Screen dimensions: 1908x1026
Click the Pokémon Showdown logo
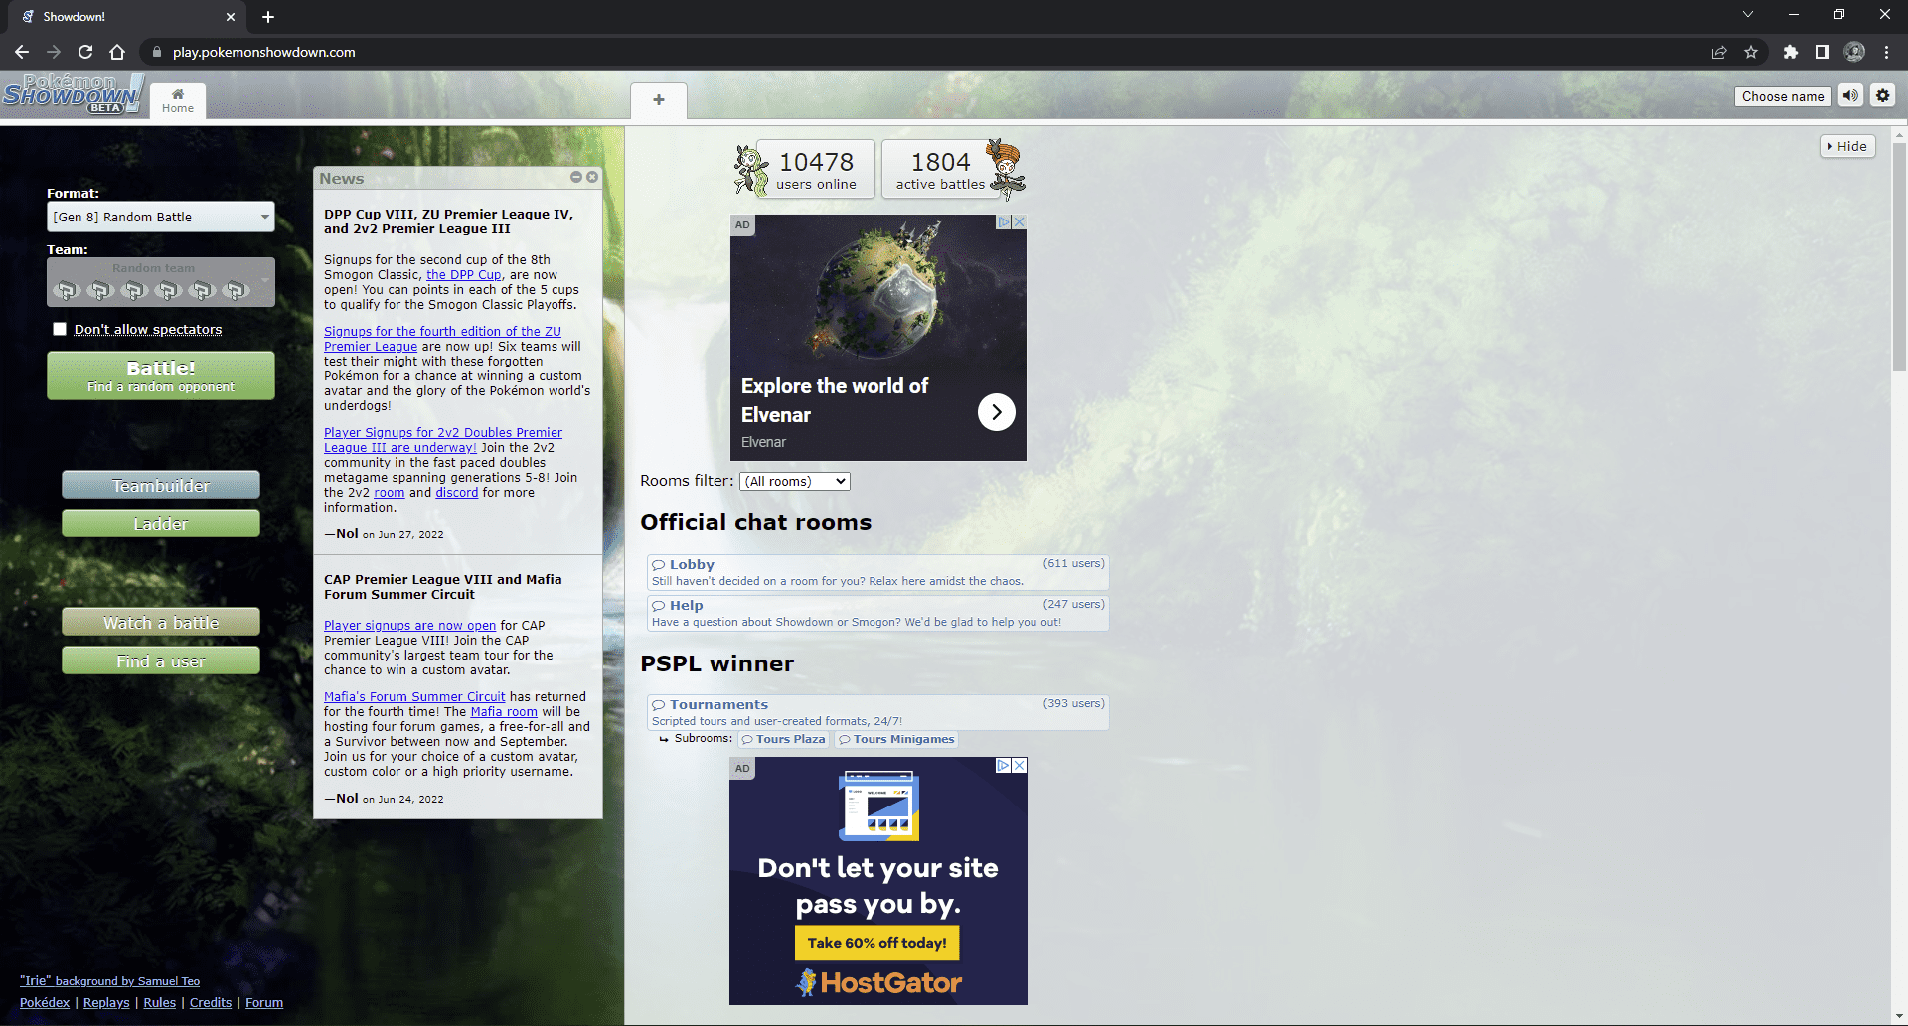(73, 94)
